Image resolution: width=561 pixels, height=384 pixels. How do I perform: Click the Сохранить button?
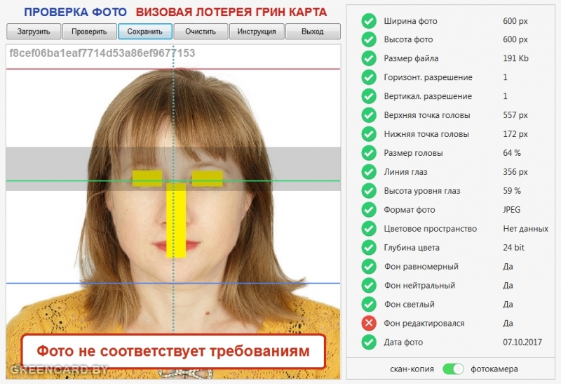(x=145, y=32)
